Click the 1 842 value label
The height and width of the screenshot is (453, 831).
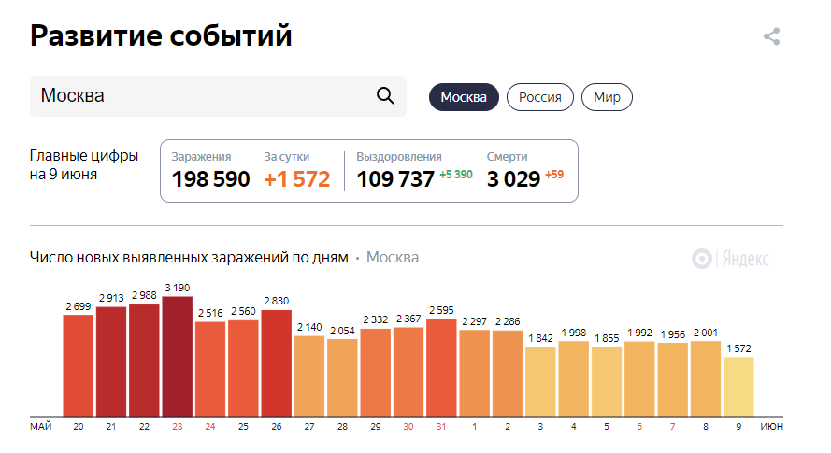click(540, 338)
